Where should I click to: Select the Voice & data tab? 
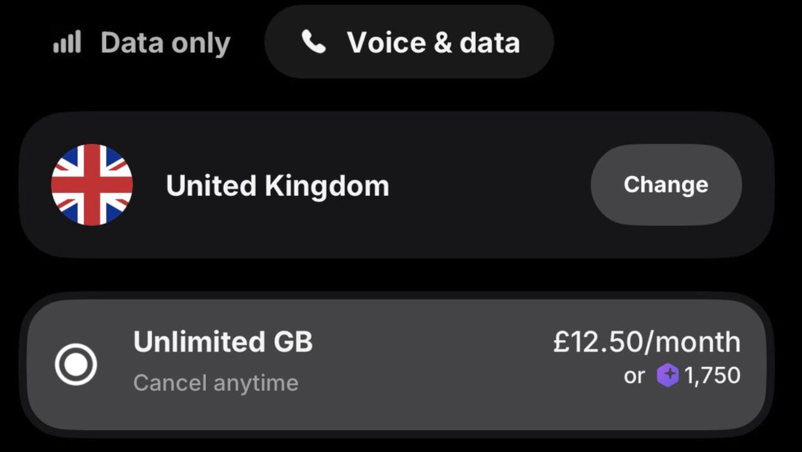(x=409, y=42)
